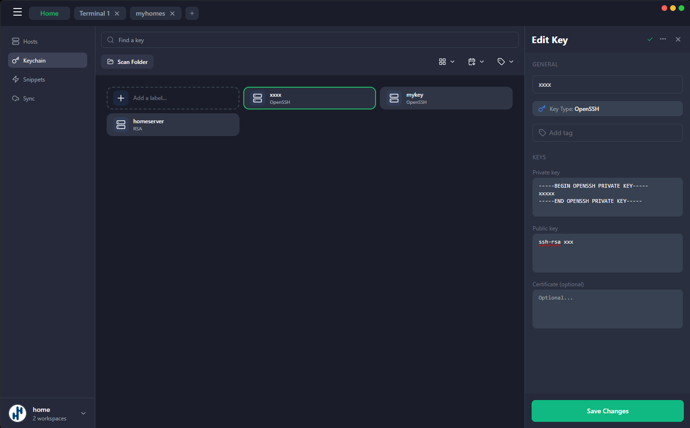Viewport: 690px width, 428px height.
Task: Click the magnifier icon in the key search bar
Action: click(110, 40)
